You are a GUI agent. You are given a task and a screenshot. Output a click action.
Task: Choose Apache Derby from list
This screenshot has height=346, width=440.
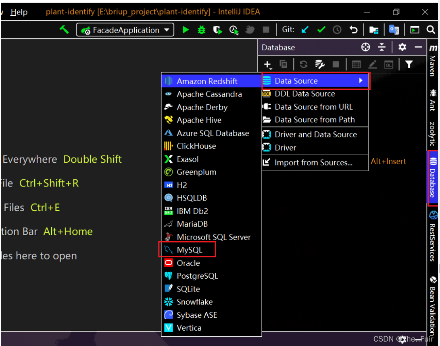[212, 107]
